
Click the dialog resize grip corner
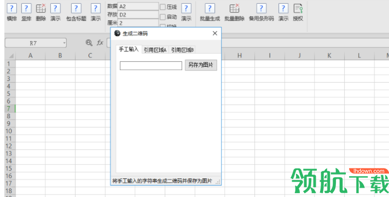click(218, 182)
